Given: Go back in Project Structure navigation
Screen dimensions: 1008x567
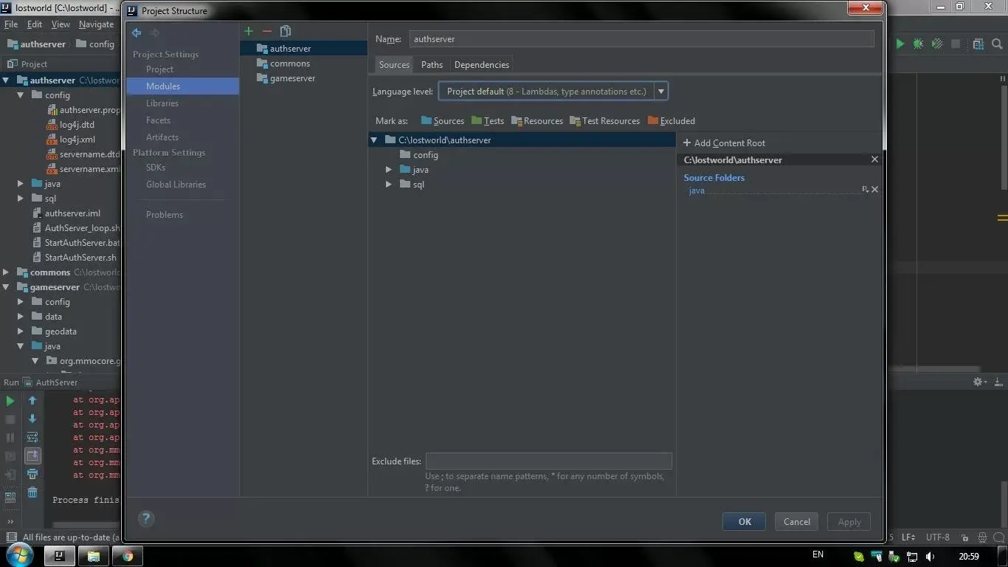Looking at the screenshot, I should pyautogui.click(x=137, y=32).
